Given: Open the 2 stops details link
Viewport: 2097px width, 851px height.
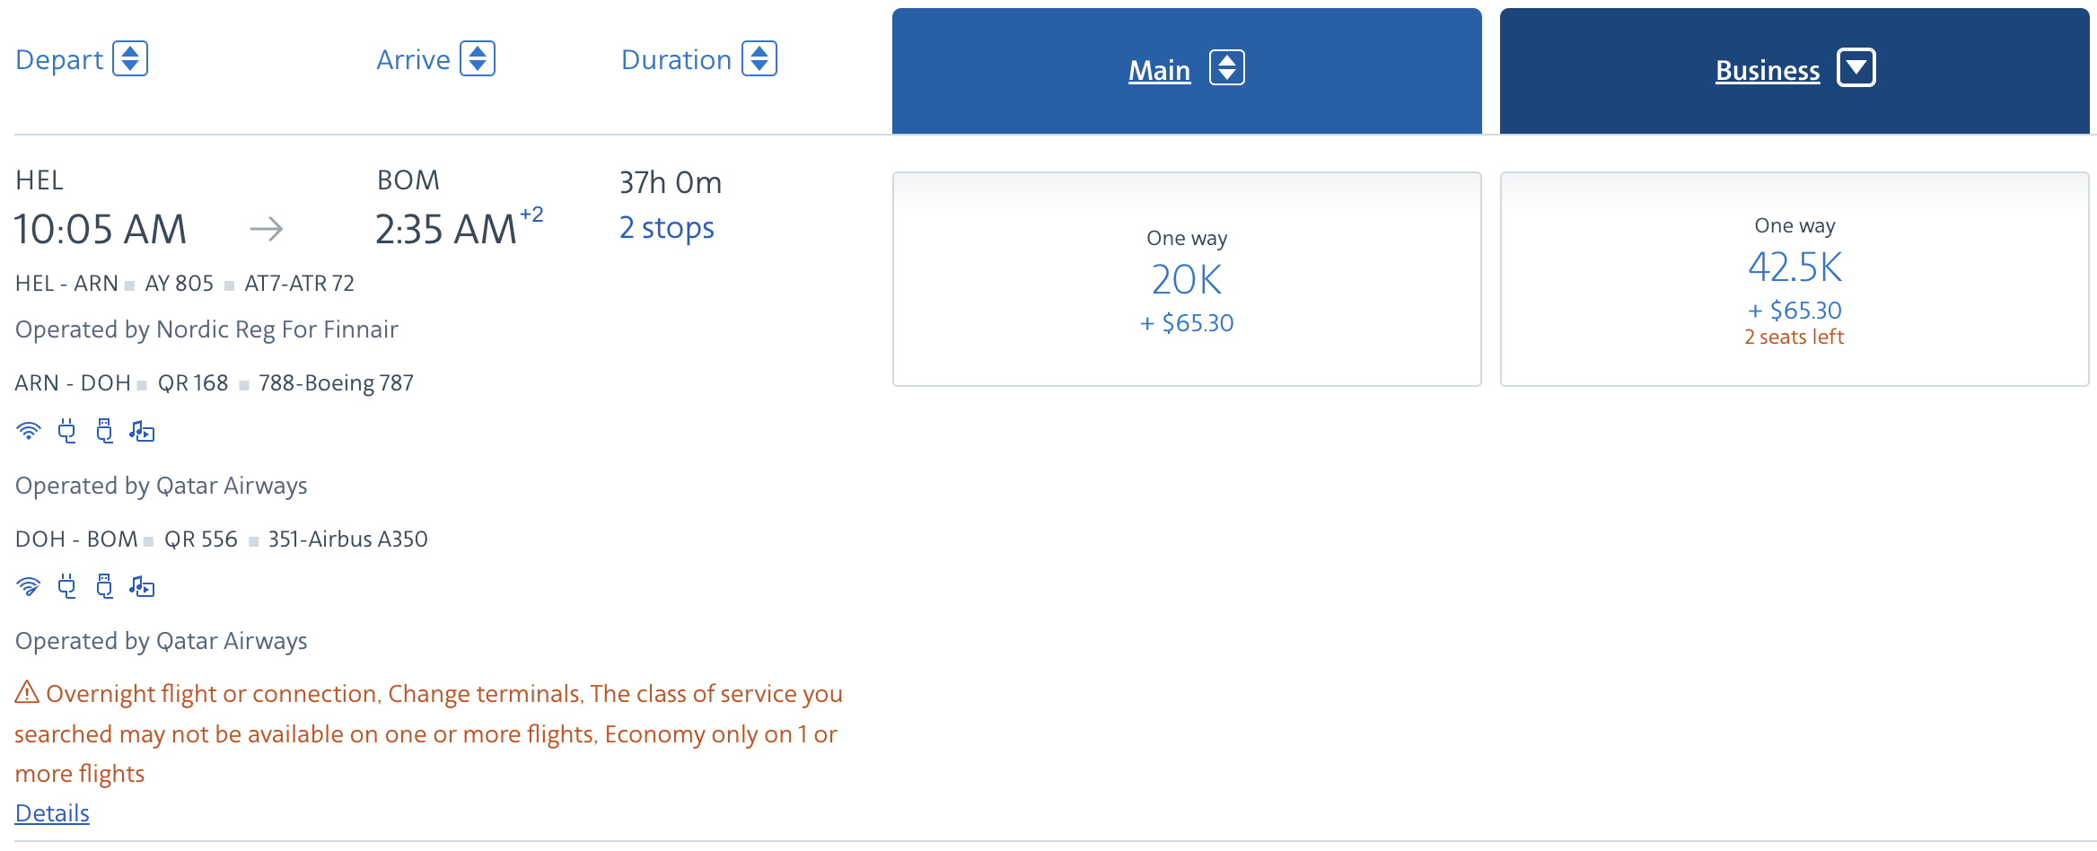Looking at the screenshot, I should (x=665, y=227).
